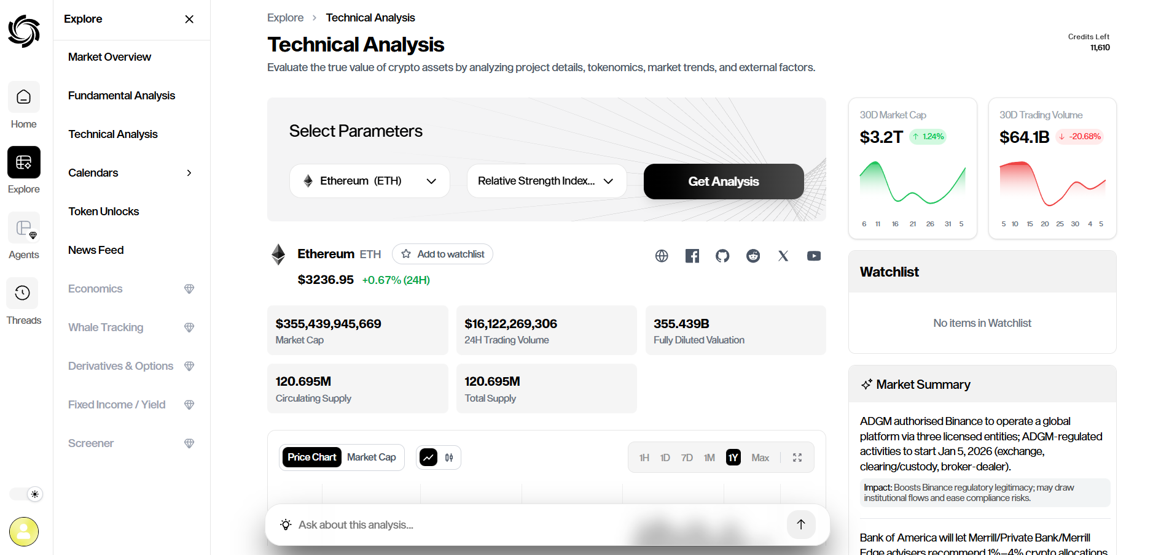Open the Ethereum (ETH) asset dropdown

[x=369, y=180]
